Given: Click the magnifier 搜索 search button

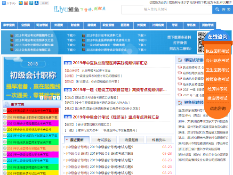Looking at the screenshot, I should (223, 9).
